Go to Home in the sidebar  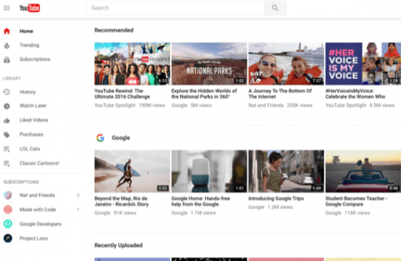tap(26, 31)
